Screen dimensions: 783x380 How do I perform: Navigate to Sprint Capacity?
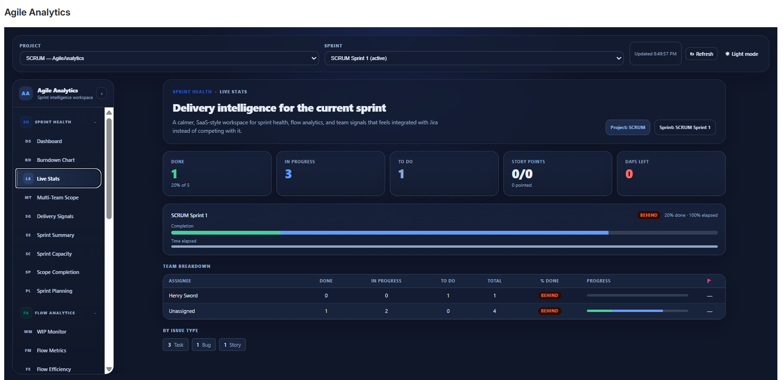[59, 254]
